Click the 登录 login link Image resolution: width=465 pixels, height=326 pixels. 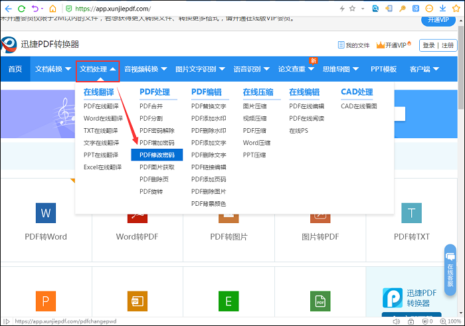429,45
